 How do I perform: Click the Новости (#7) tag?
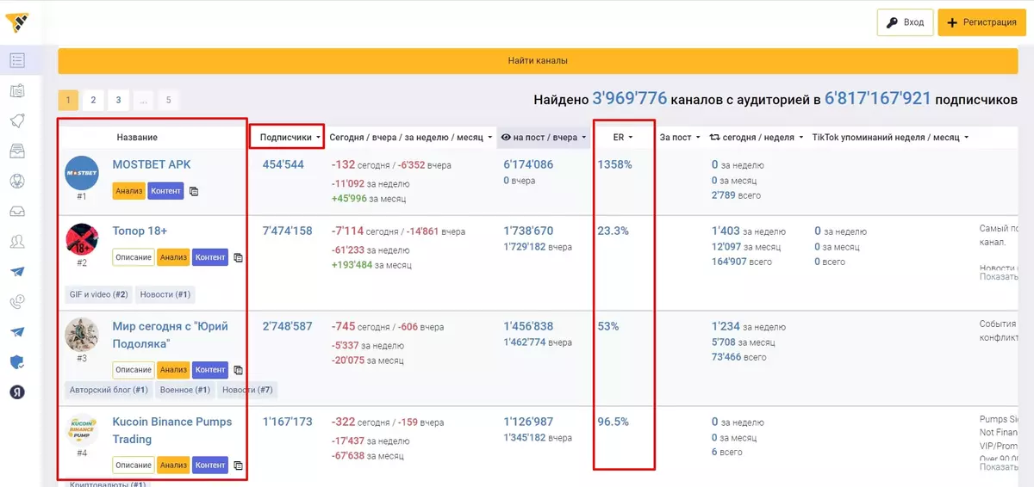click(246, 390)
